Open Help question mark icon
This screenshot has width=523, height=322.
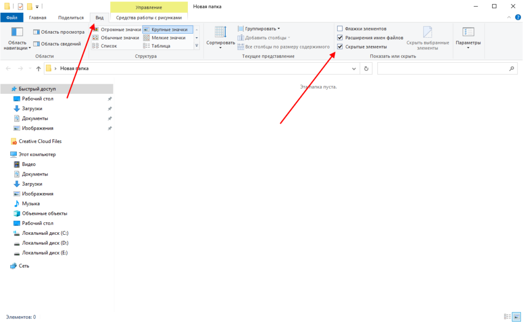point(518,17)
